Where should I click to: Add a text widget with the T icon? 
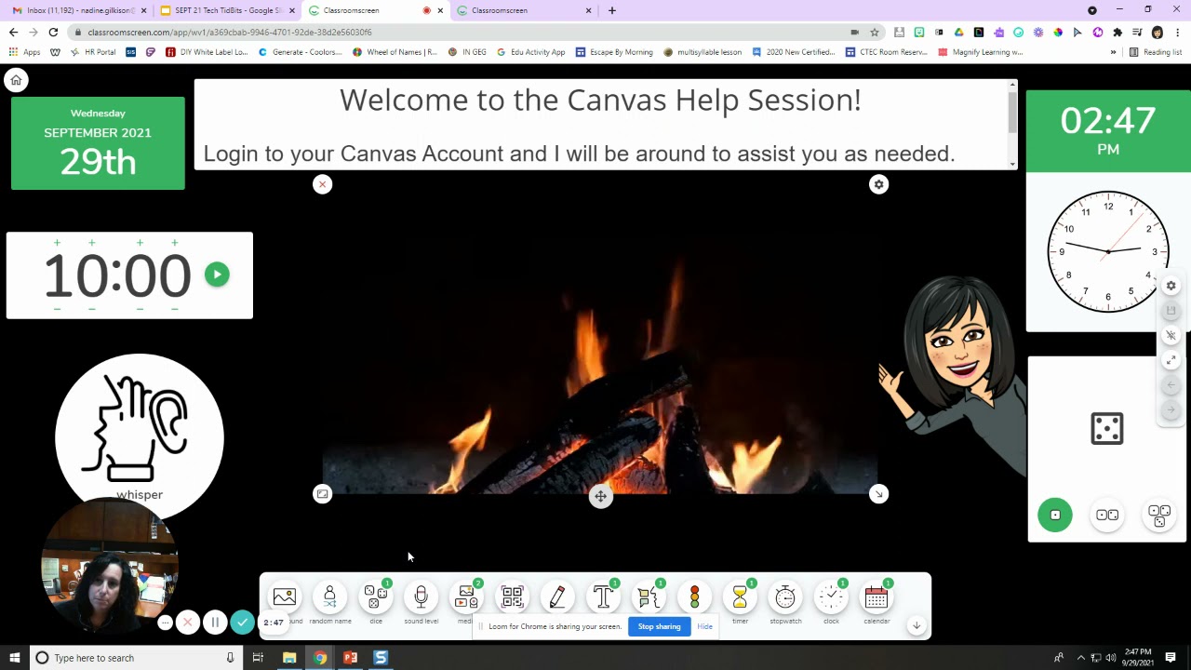point(603,597)
